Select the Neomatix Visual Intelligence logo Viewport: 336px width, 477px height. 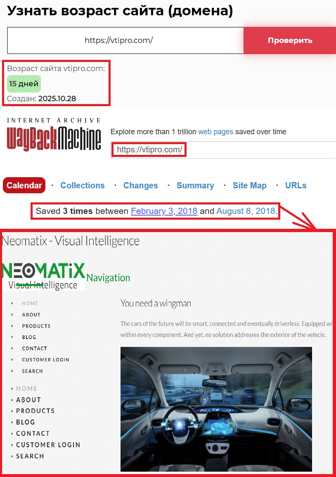click(x=43, y=274)
